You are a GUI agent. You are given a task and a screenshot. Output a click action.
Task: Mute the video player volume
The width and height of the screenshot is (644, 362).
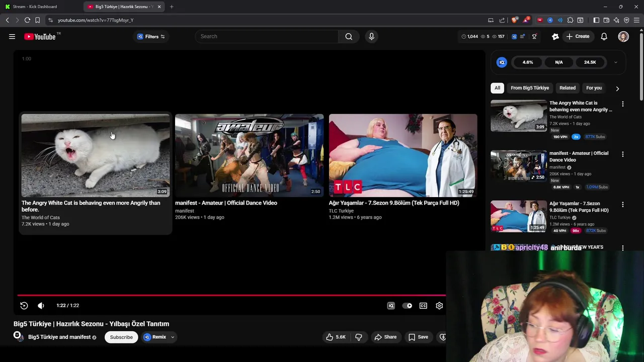pos(41,305)
